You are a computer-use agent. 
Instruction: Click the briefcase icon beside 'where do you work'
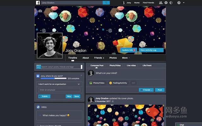click(x=38, y=76)
